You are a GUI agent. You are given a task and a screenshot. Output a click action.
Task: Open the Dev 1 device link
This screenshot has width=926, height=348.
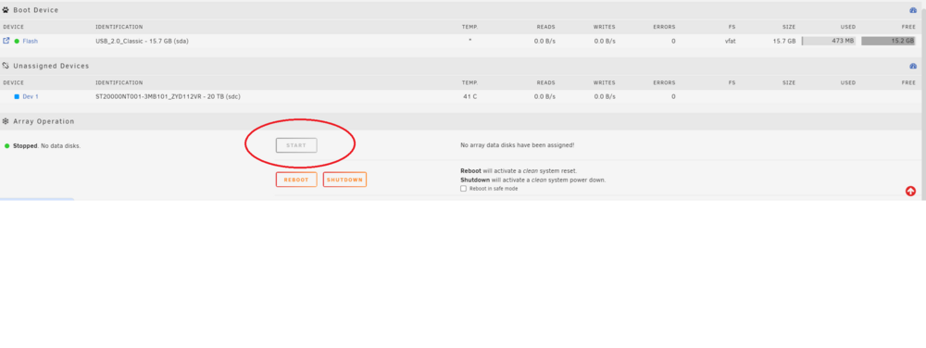tap(31, 97)
